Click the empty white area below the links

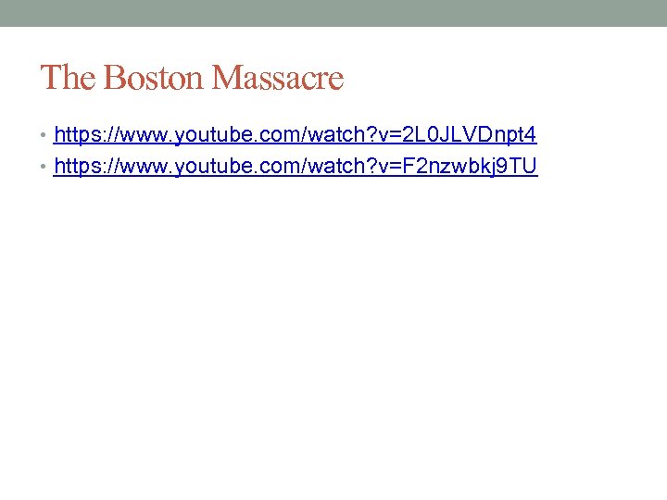333,331
